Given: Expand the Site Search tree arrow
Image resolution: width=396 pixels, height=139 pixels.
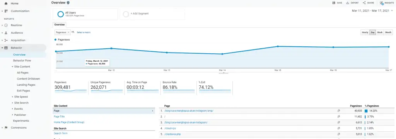Looking at the screenshot, I should click(x=12, y=103).
